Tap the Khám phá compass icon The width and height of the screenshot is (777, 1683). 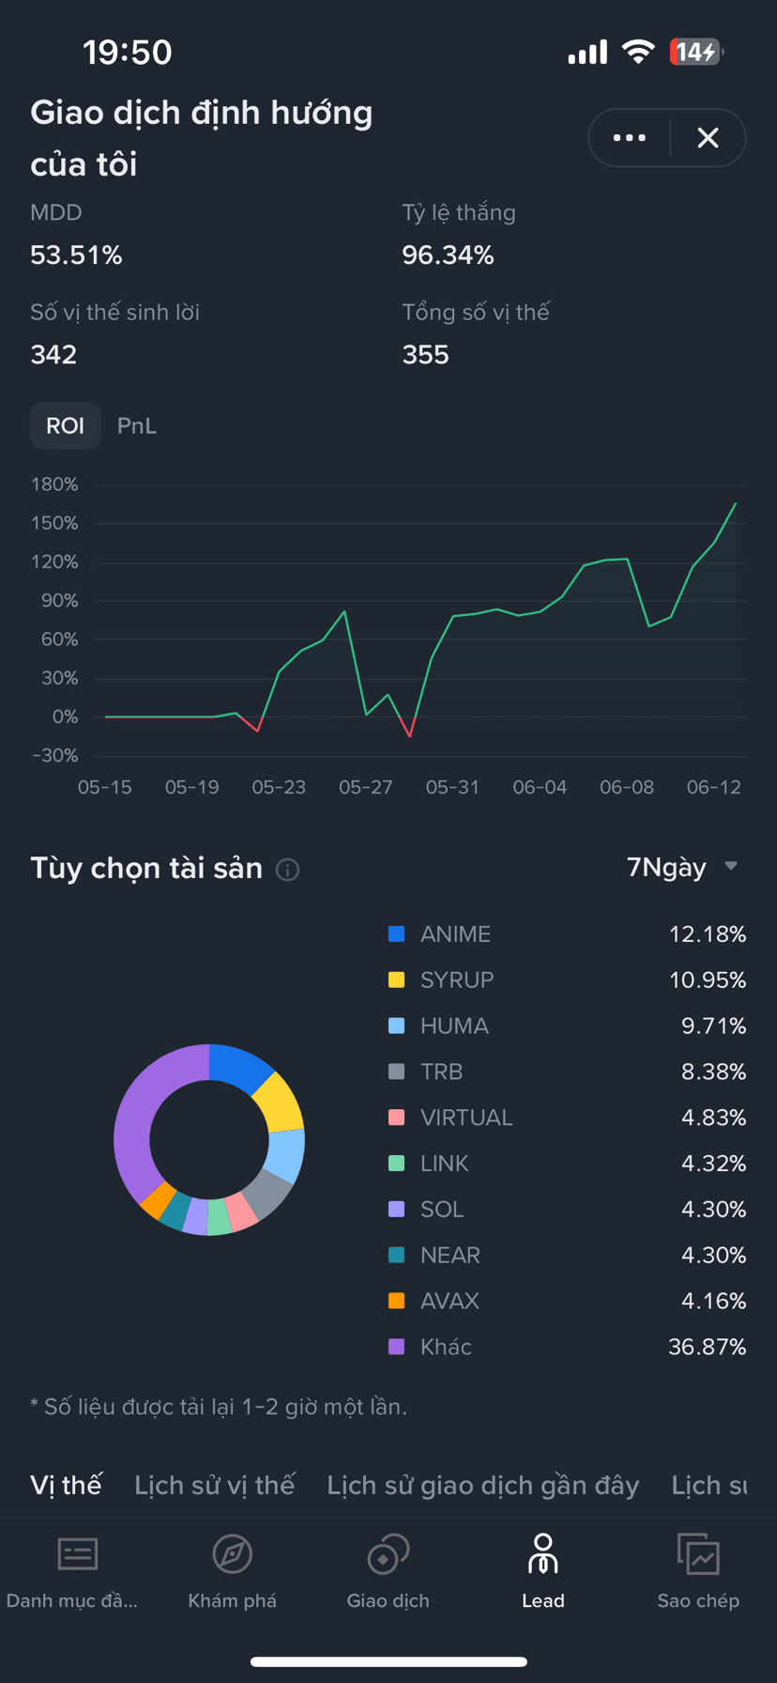pyautogui.click(x=232, y=1553)
